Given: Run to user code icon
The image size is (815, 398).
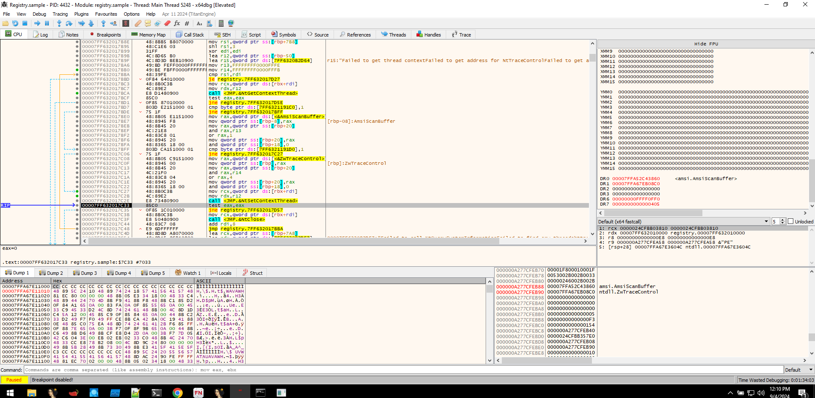Looking at the screenshot, I should [113, 23].
